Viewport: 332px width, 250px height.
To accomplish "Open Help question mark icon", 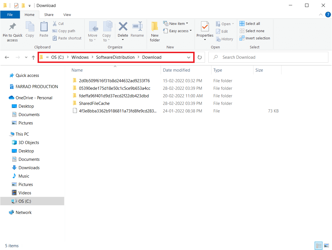I will point(328,15).
